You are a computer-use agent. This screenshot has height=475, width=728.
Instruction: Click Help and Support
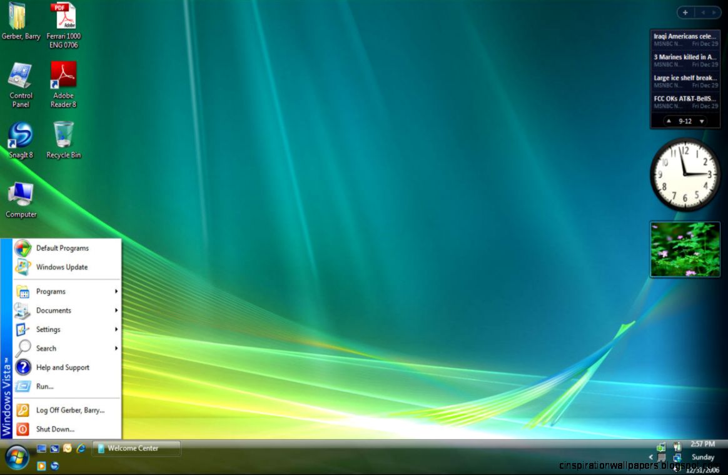click(x=63, y=367)
